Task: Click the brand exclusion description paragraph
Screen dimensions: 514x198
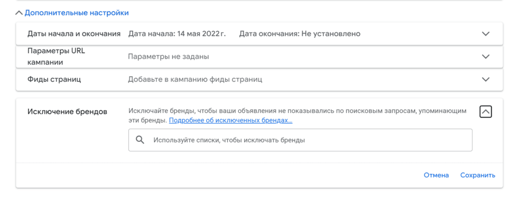Action: pos(297,115)
